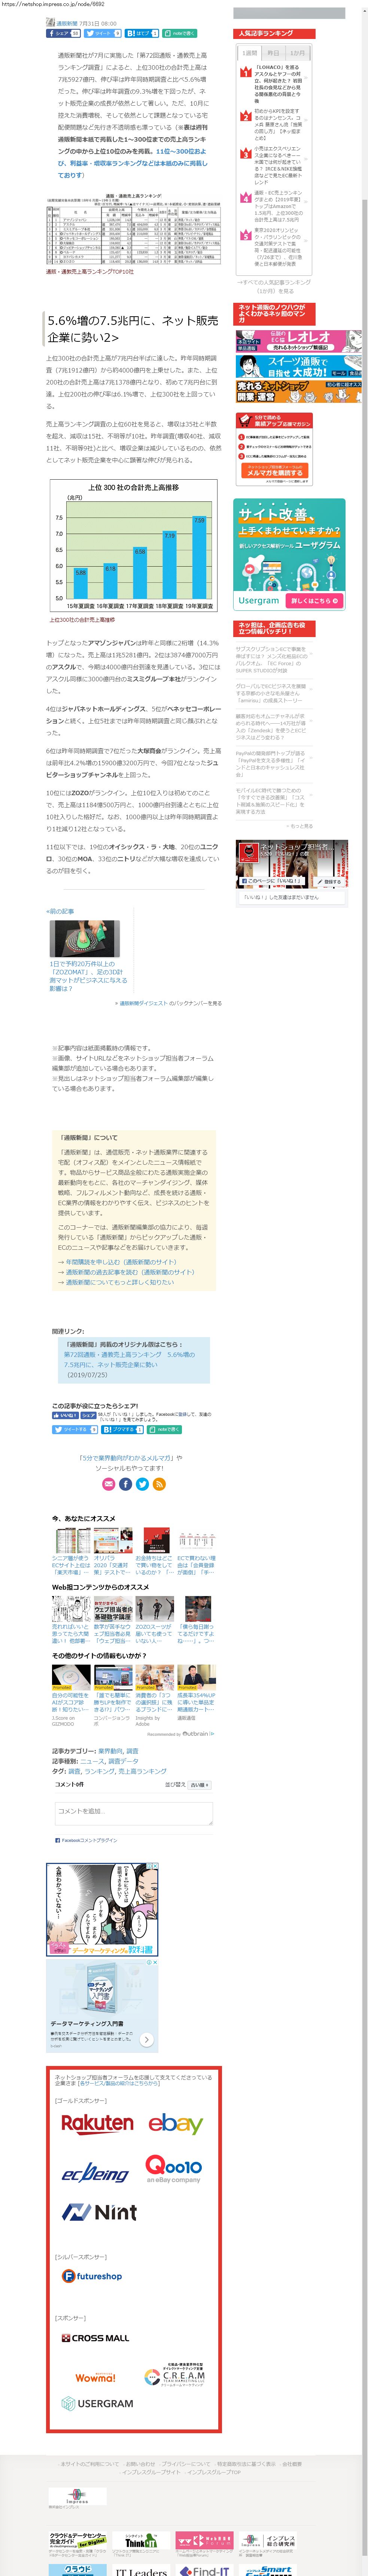
Task: Select the 1週間 ranking tab
Action: click(249, 53)
